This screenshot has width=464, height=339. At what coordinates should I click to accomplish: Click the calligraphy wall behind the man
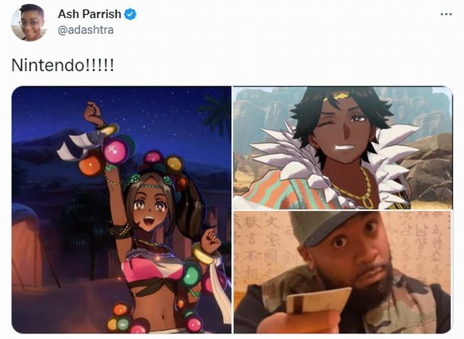pyautogui.click(x=262, y=245)
